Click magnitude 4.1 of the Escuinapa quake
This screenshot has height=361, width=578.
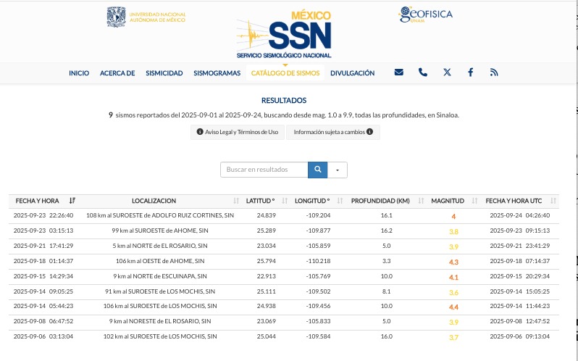point(453,278)
